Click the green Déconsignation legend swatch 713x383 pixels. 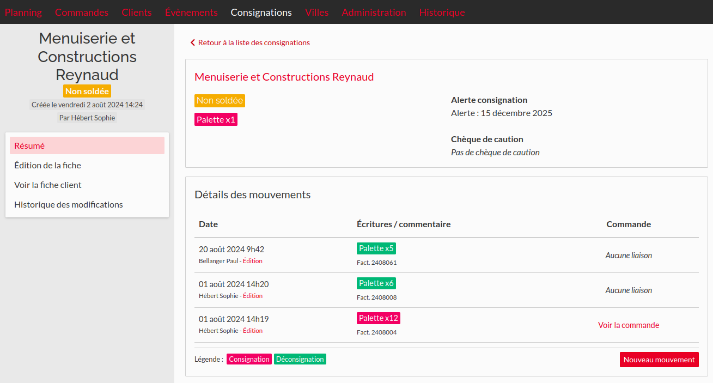300,359
